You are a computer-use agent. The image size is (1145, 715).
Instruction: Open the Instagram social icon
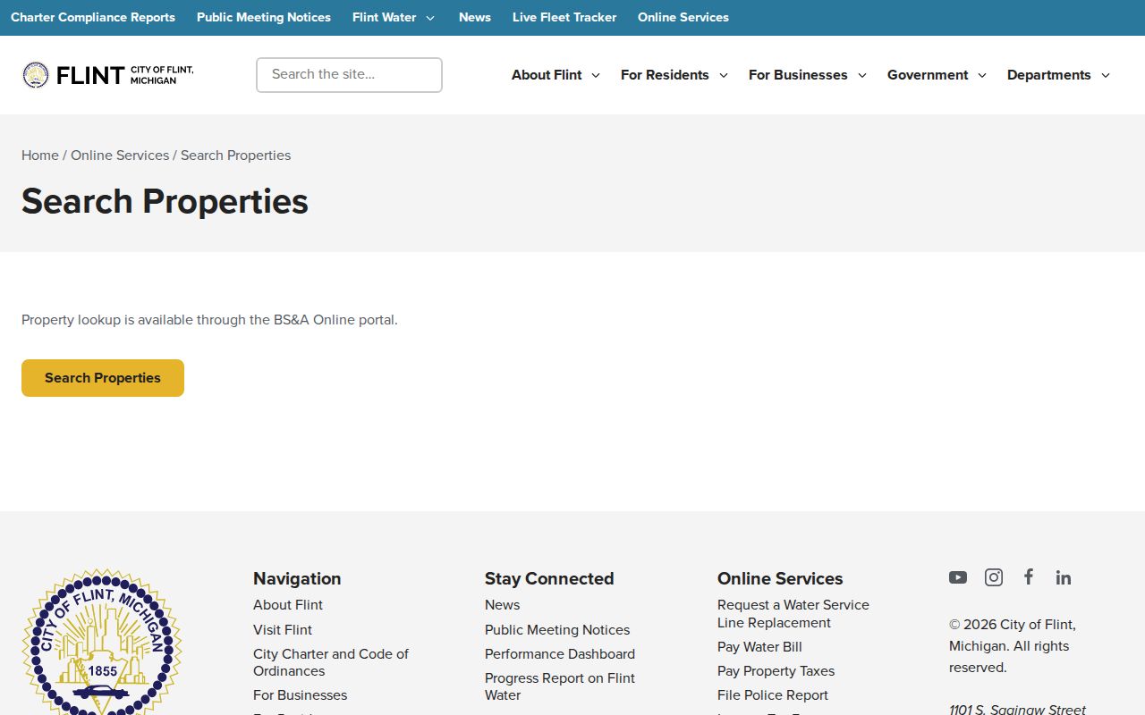pyautogui.click(x=994, y=577)
